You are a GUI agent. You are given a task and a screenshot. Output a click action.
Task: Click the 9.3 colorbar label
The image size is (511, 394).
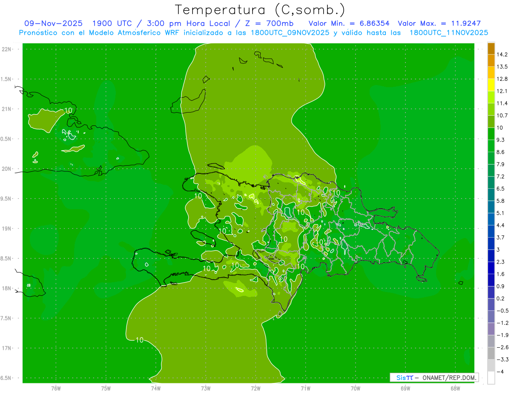(x=501, y=140)
